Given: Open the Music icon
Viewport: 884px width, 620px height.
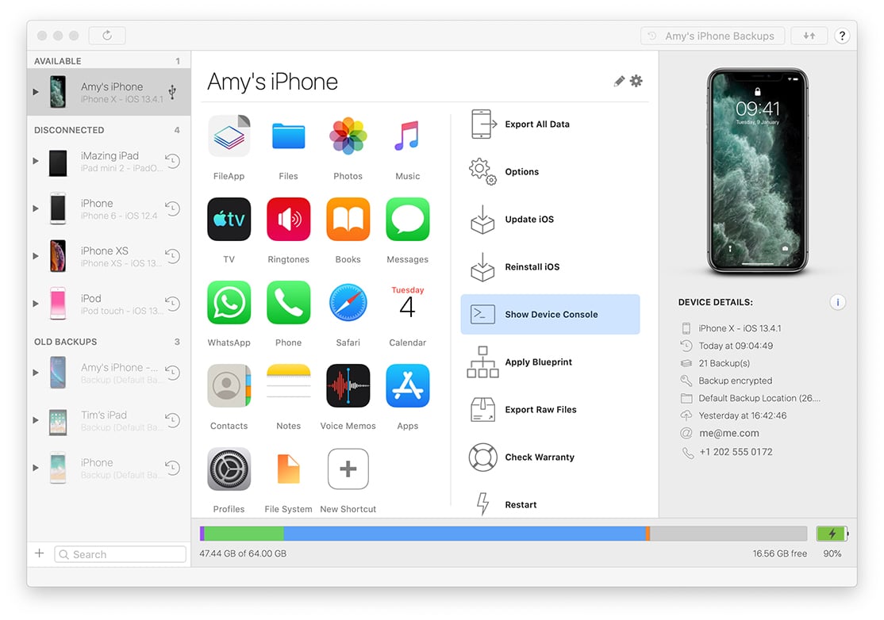Looking at the screenshot, I should 408,136.
